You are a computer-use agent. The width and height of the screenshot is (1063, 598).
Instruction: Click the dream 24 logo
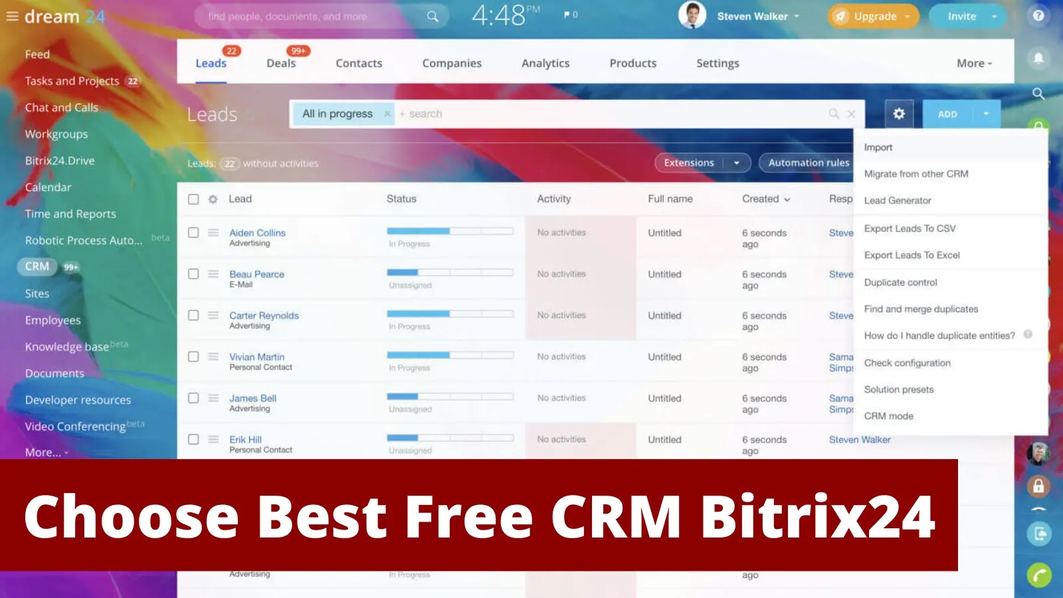(x=64, y=16)
